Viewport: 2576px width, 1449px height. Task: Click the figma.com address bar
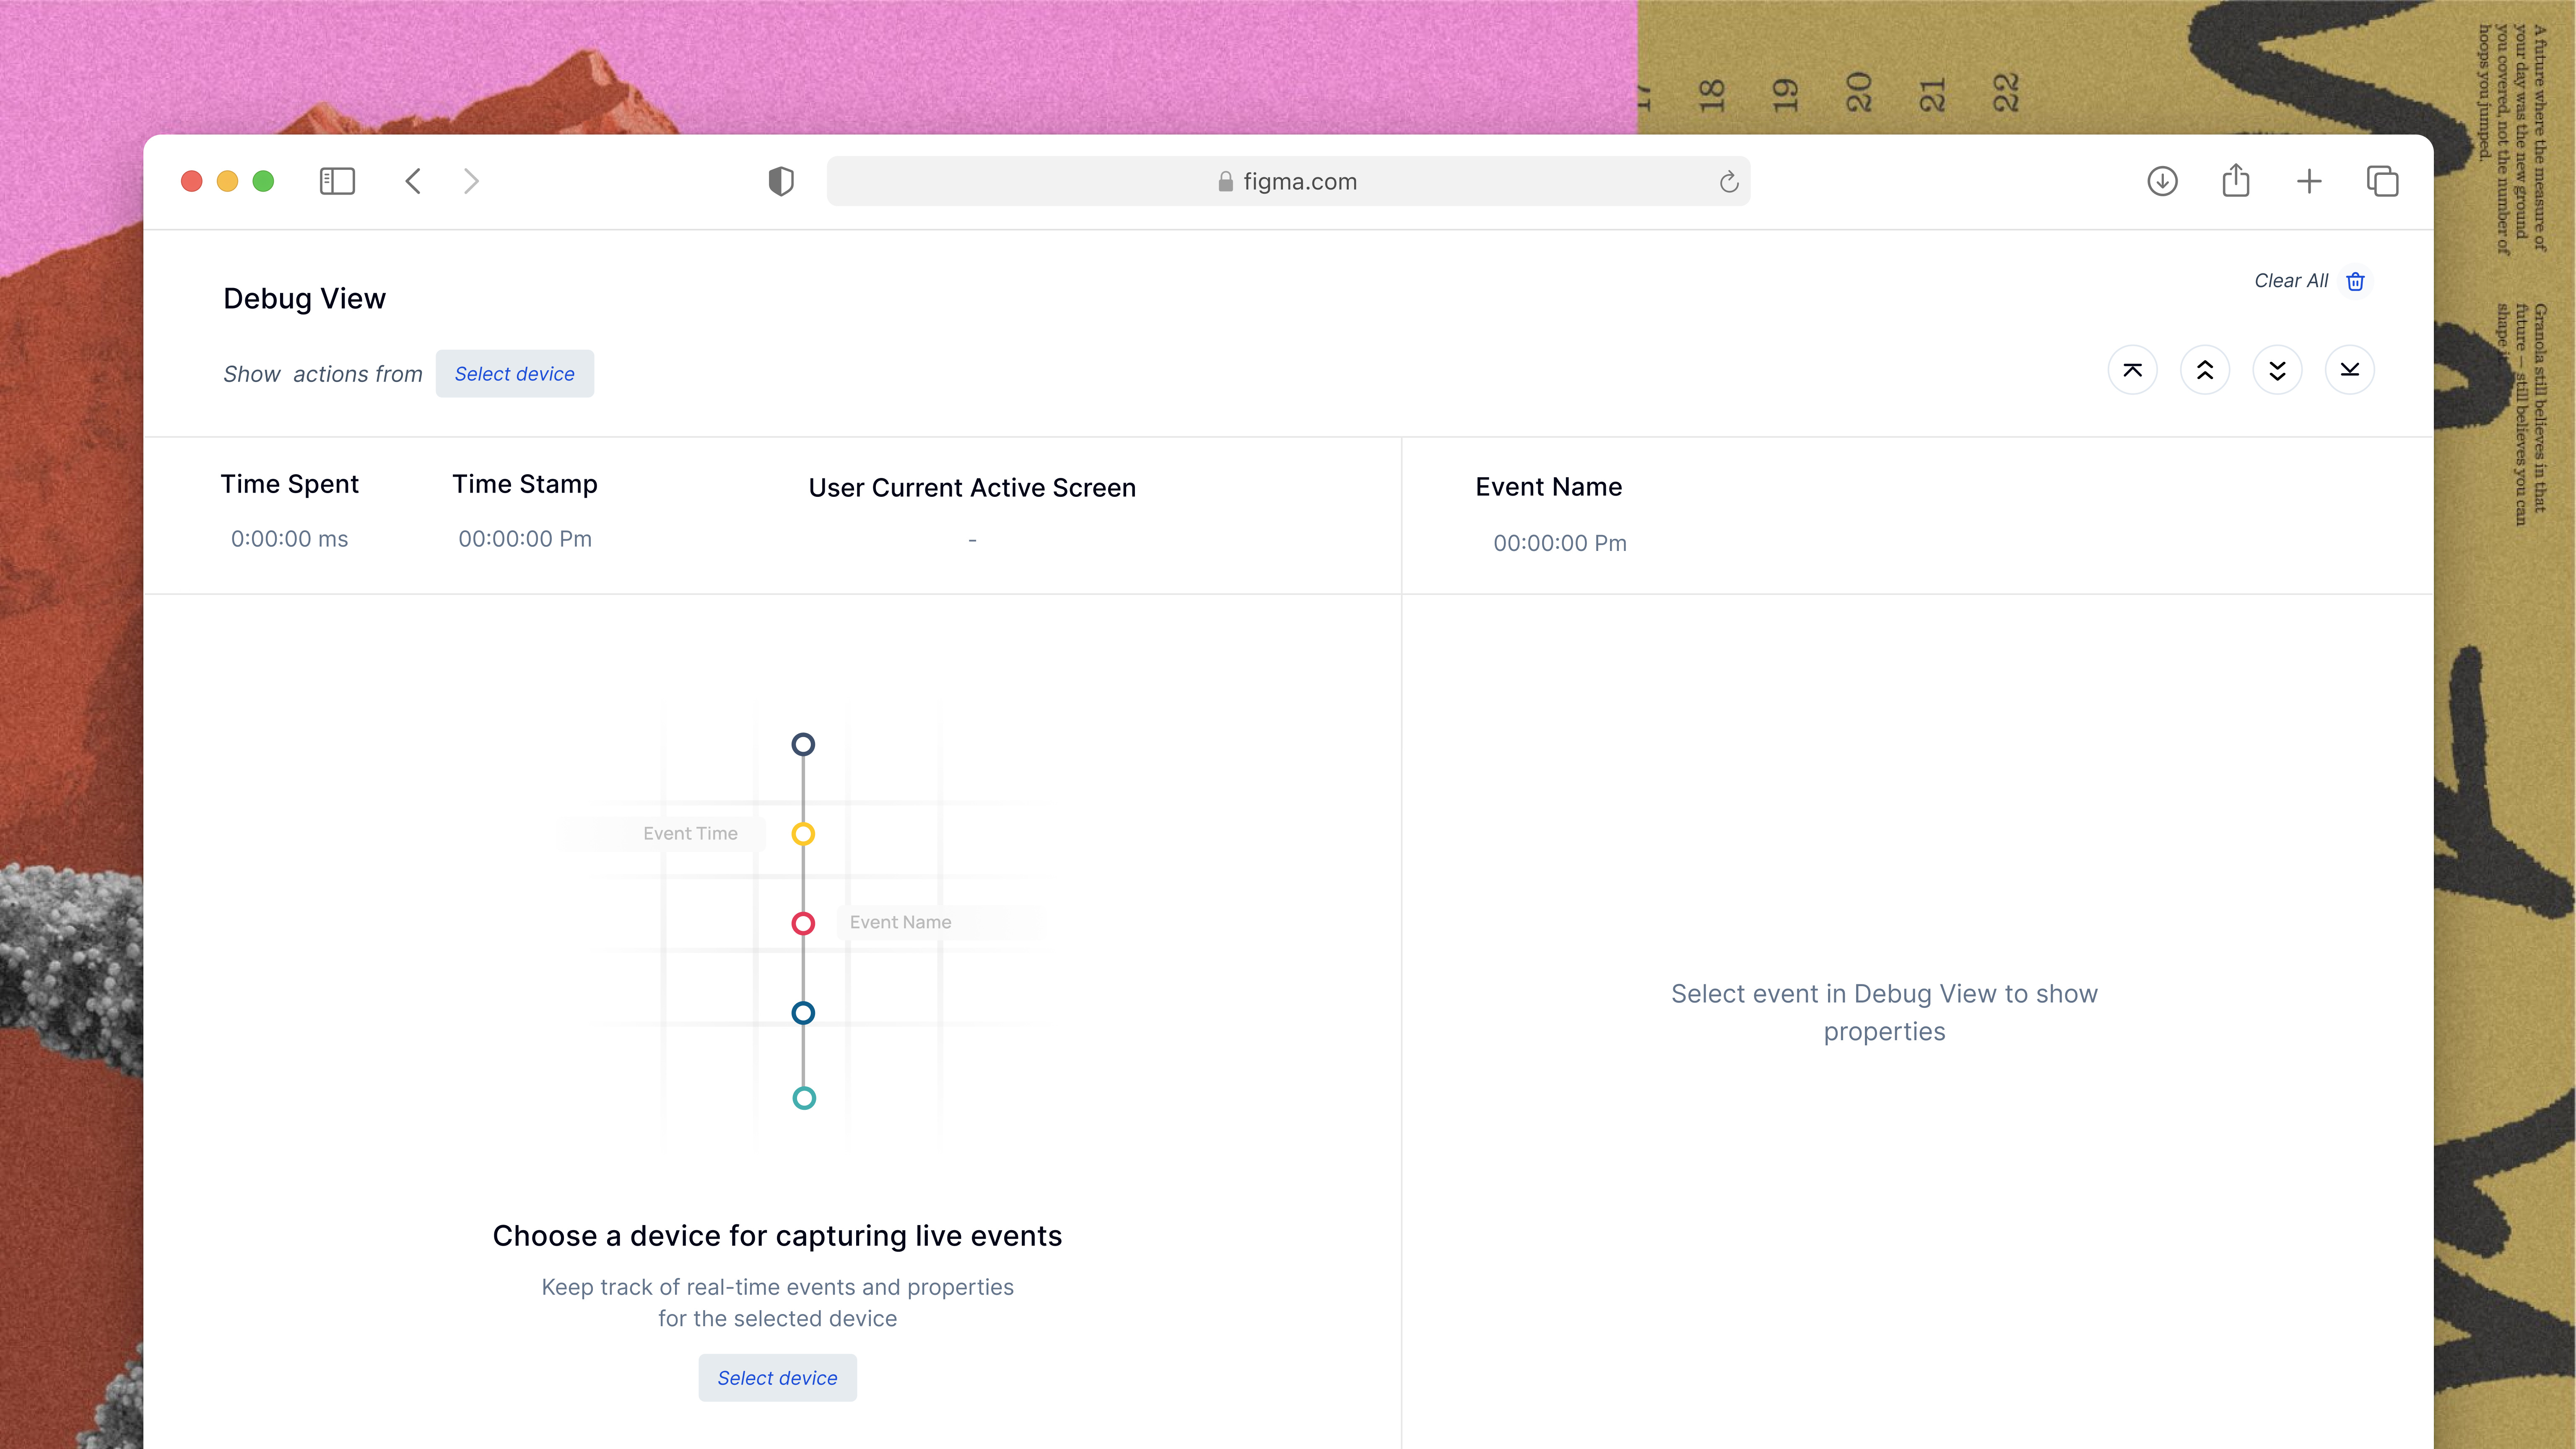[1288, 181]
